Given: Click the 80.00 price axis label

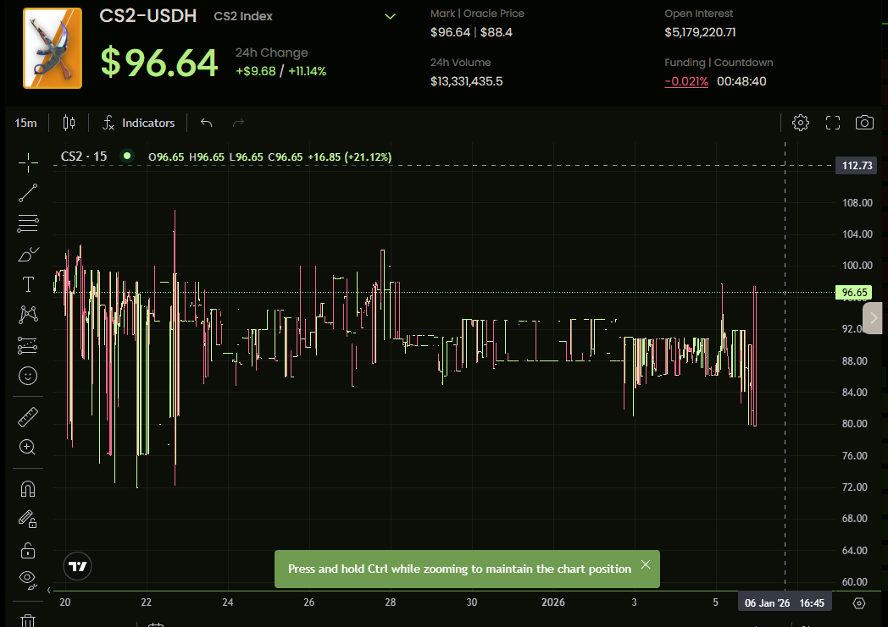Looking at the screenshot, I should click(855, 423).
